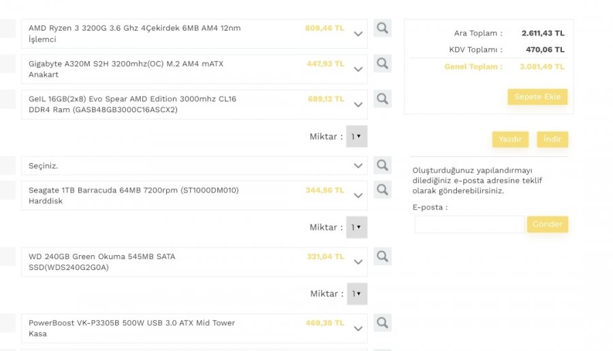Expand the WD 240GB Green SSD dropdown

[x=358, y=262]
